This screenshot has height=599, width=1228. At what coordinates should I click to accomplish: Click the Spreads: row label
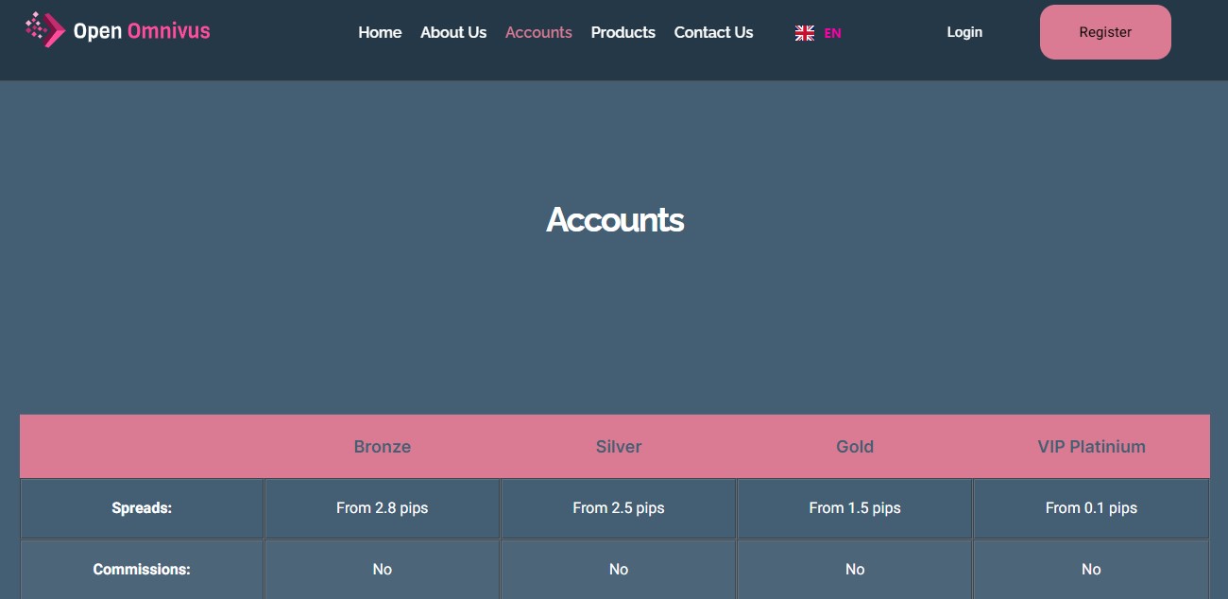[142, 508]
